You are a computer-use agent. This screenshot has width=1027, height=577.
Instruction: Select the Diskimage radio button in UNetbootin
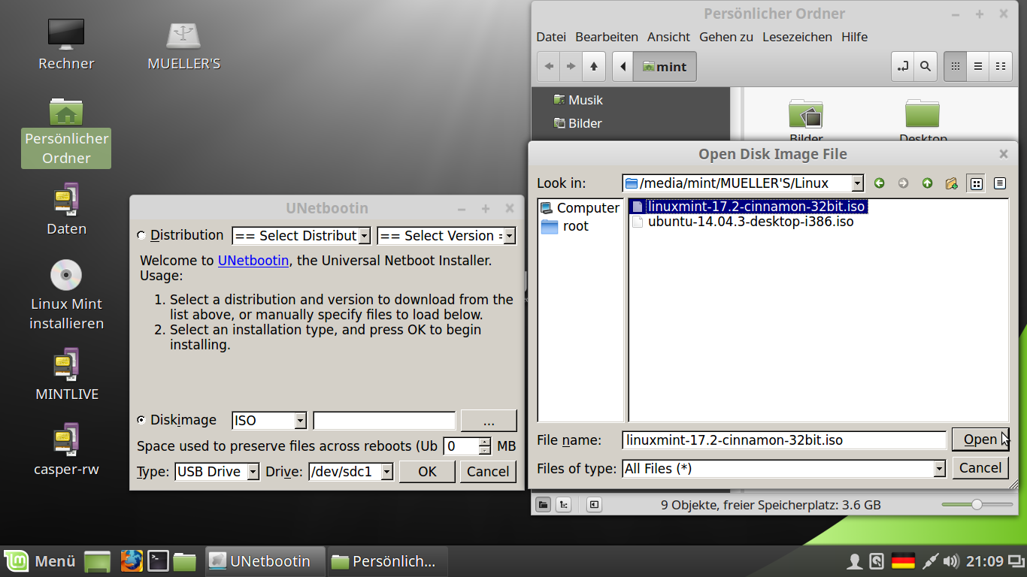pos(141,420)
